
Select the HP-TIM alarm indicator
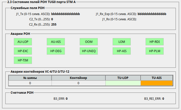point(23,60)
